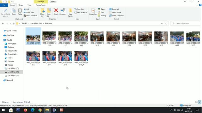Viewport: 202px width, 113px height.
Task: Select Network in navigation pane
Action: pos(9,80)
